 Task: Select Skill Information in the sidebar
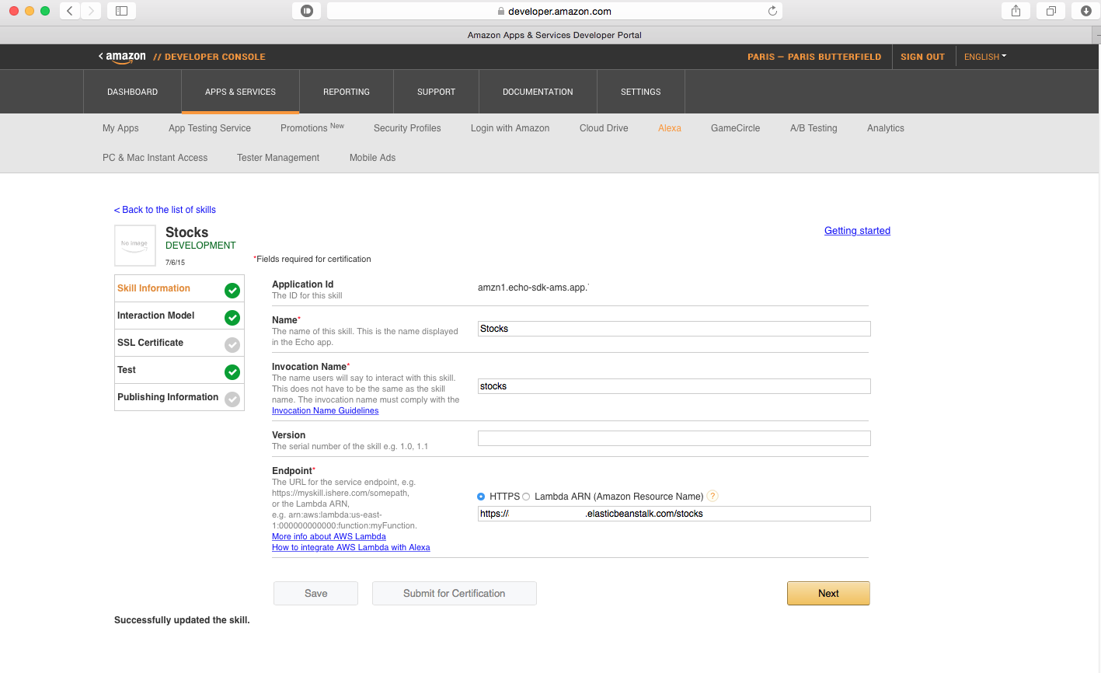pyautogui.click(x=154, y=288)
